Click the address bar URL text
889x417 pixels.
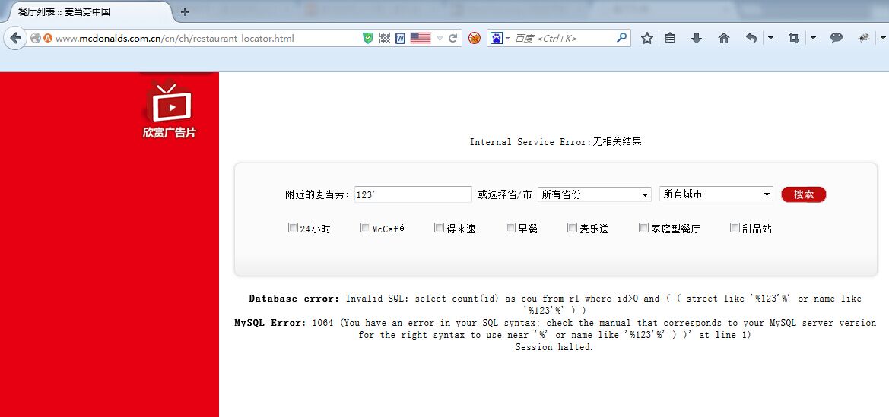(x=175, y=39)
